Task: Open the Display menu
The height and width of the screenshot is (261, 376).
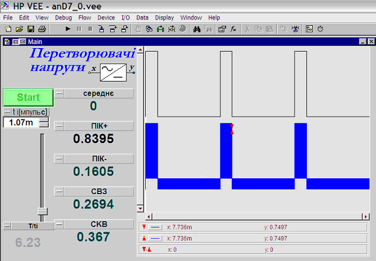Action: [164, 18]
